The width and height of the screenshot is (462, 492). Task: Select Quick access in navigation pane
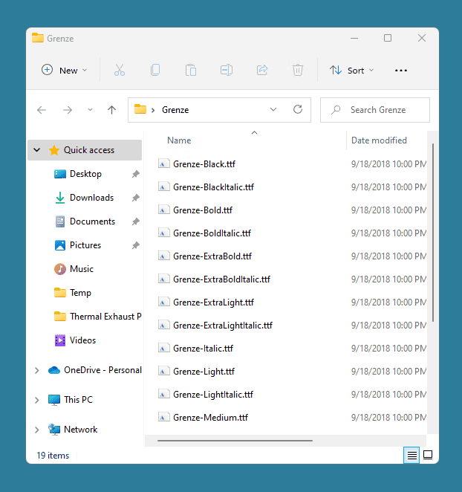click(85, 150)
